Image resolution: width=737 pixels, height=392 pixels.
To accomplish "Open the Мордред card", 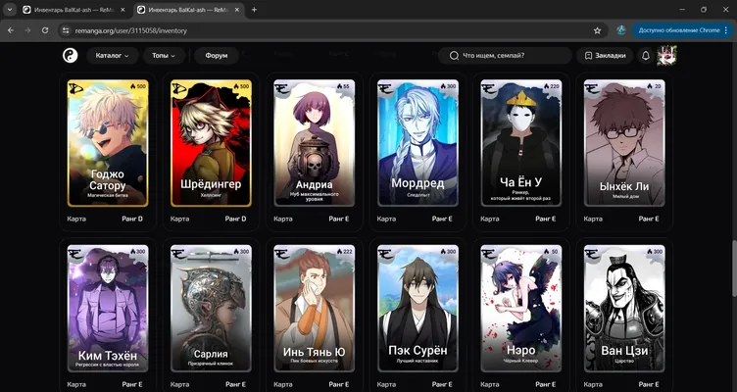I will pyautogui.click(x=418, y=143).
